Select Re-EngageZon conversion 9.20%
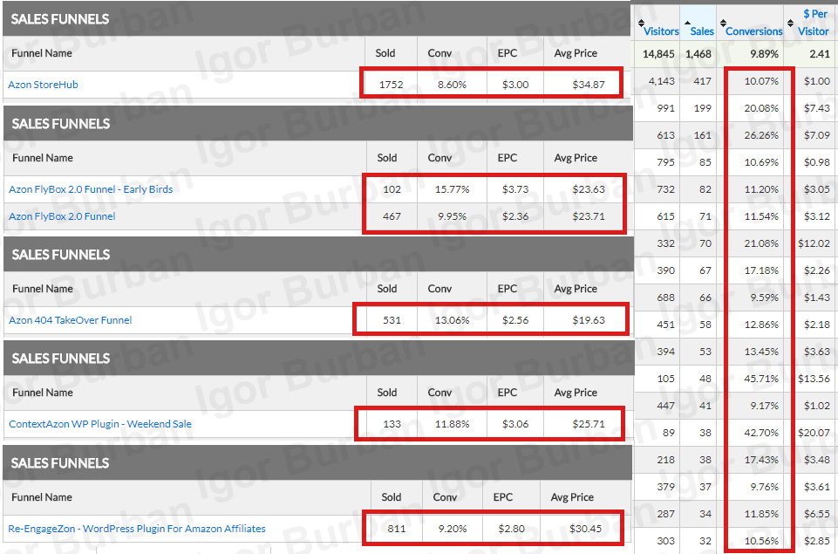This screenshot has height=554, width=838. [x=452, y=529]
